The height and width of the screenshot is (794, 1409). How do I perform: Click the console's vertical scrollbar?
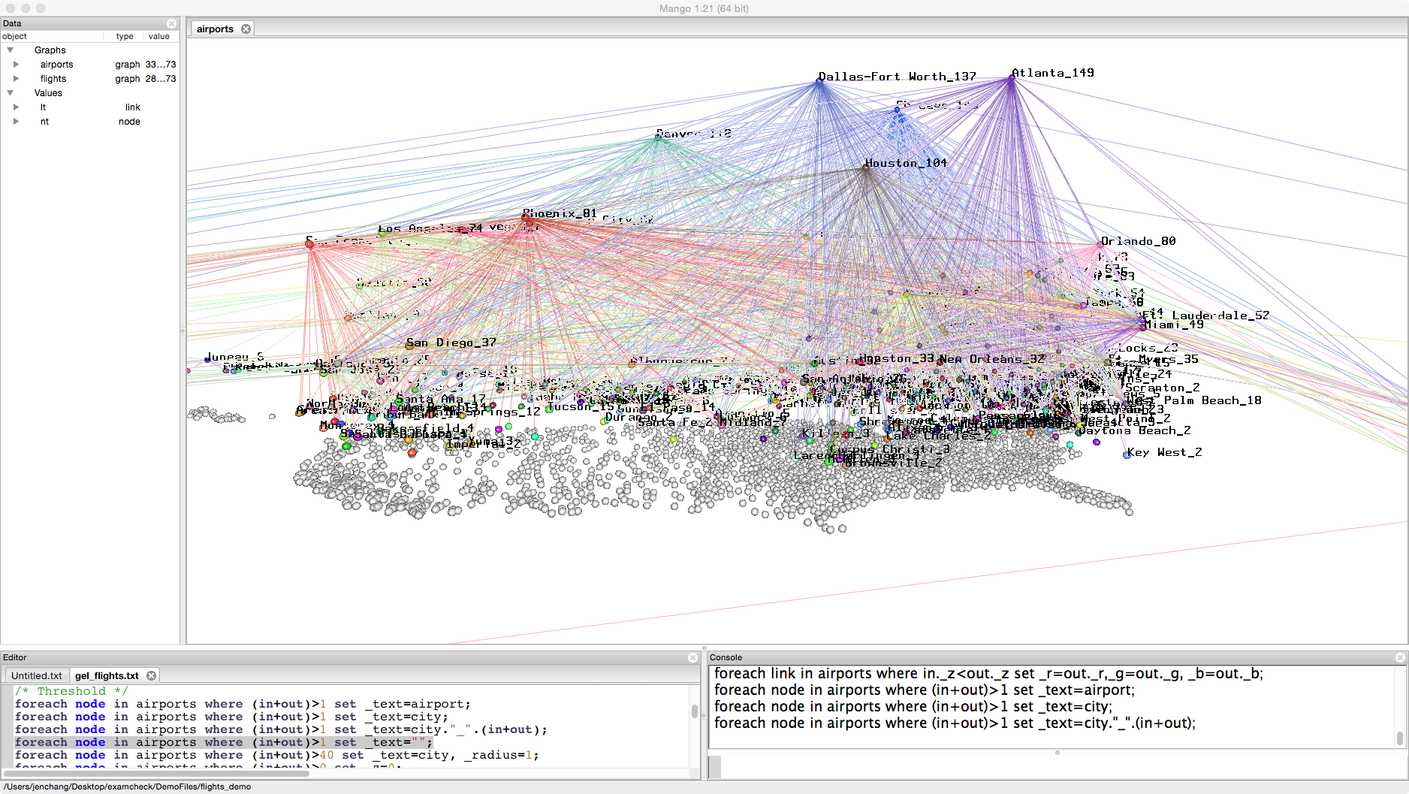tap(1400, 738)
